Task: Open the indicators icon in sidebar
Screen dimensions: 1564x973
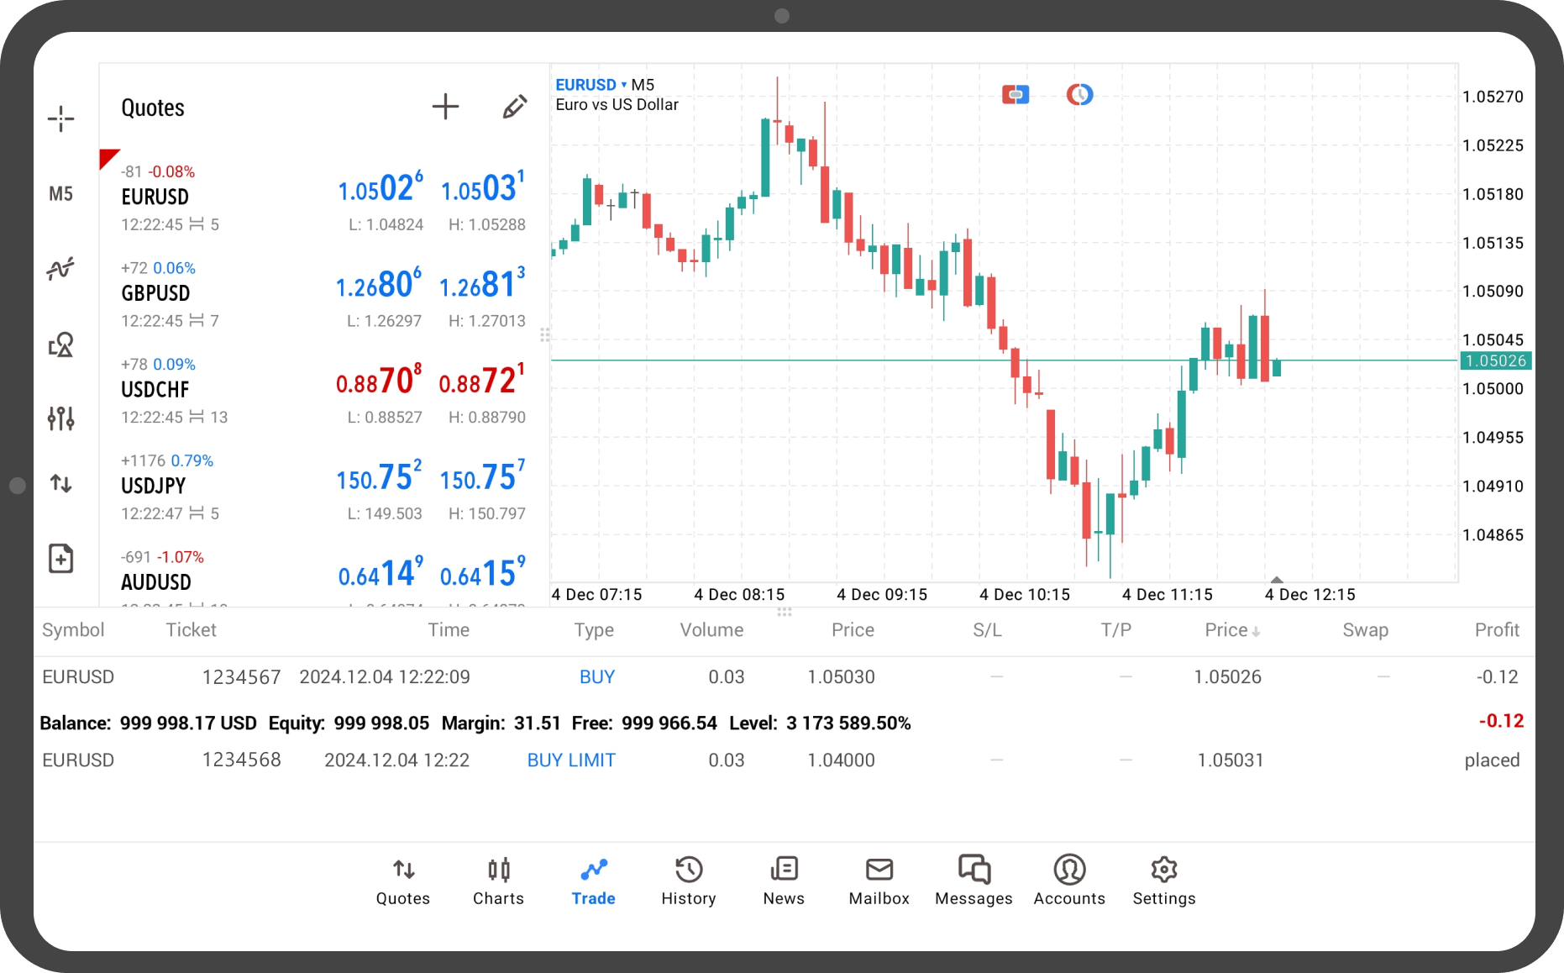Action: (x=60, y=269)
